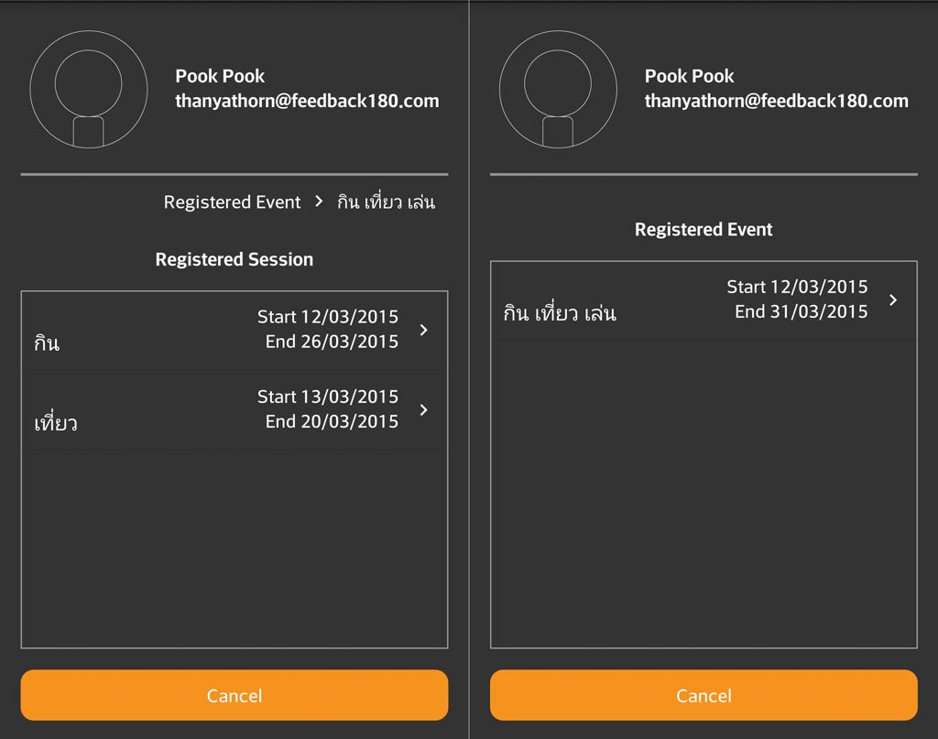Expand the เที่ยว session row chevron

[x=423, y=409]
